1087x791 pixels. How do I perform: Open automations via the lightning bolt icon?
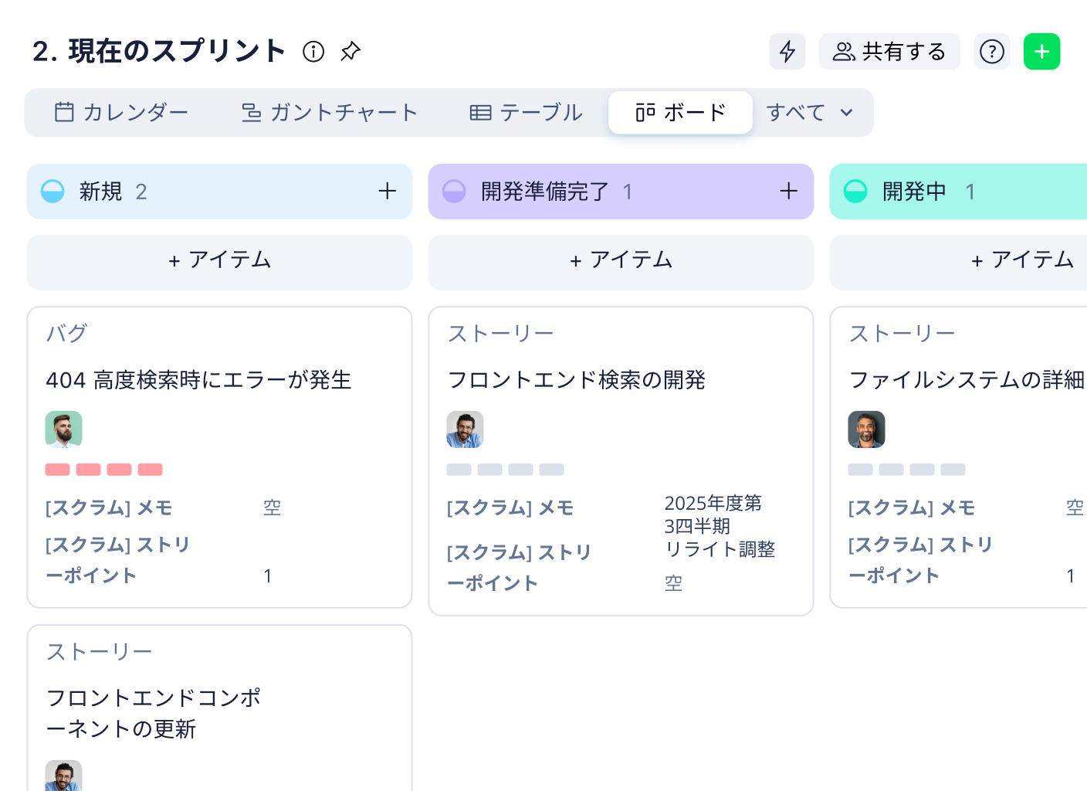pyautogui.click(x=787, y=52)
